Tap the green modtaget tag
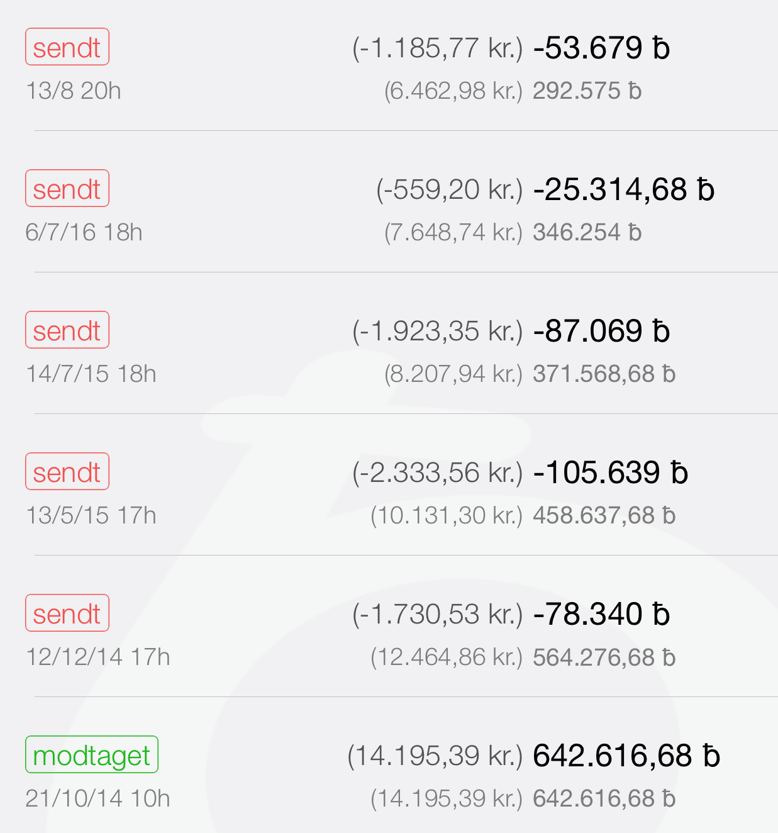 pos(91,755)
